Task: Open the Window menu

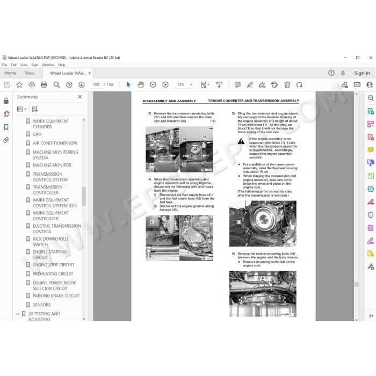Action: tap(48, 65)
